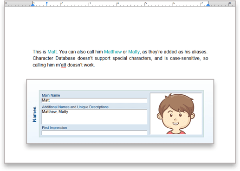Click the highlighted name Matthew in text
Screen dimensions: 240x171
coord(113,52)
